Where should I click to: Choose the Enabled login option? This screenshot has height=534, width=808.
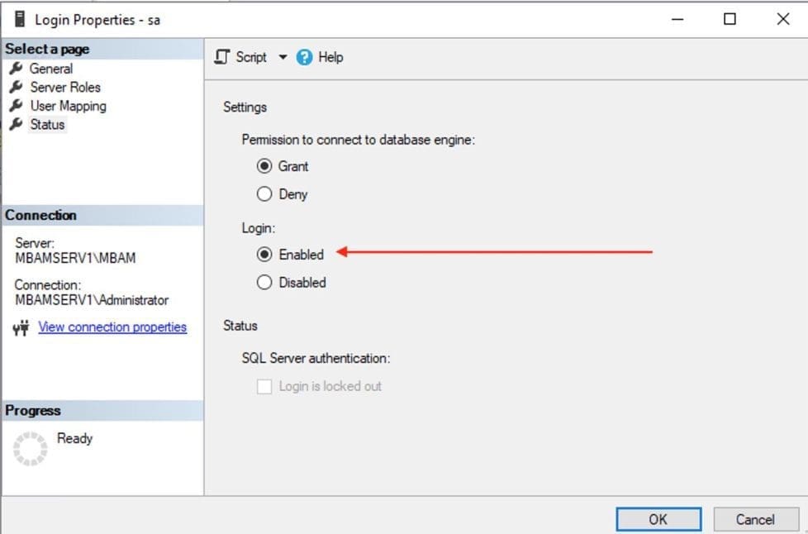click(264, 255)
